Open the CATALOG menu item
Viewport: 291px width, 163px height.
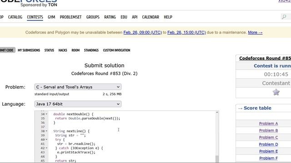(x=15, y=17)
